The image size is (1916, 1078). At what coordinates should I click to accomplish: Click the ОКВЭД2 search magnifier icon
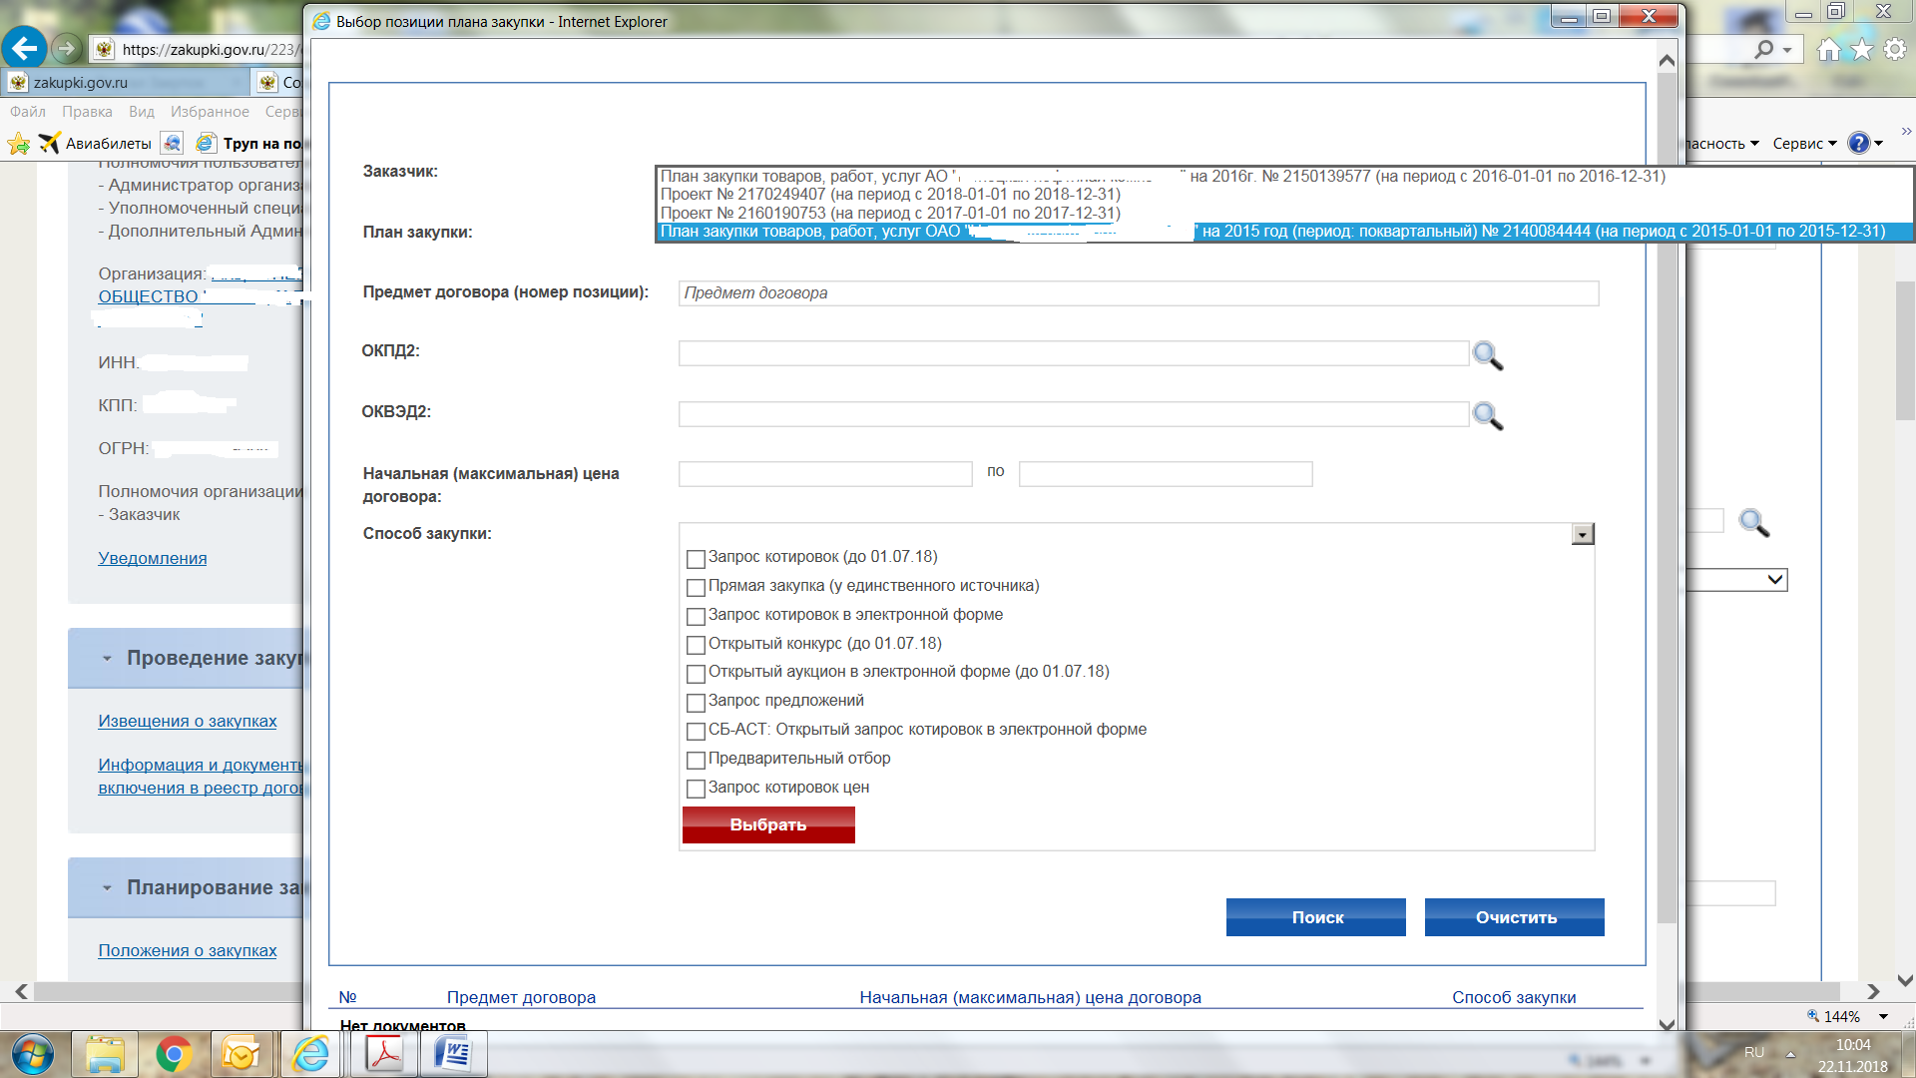pos(1487,415)
